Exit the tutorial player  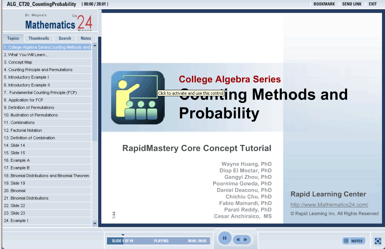click(373, 4)
